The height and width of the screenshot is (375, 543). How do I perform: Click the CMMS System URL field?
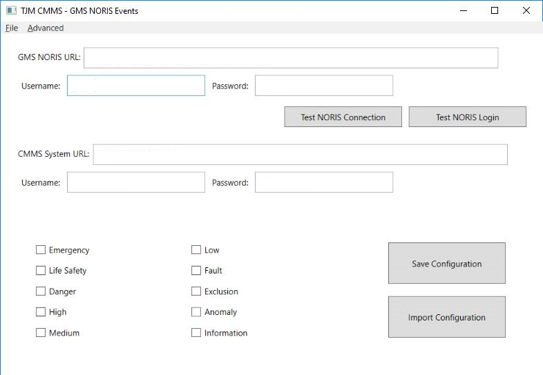(300, 155)
